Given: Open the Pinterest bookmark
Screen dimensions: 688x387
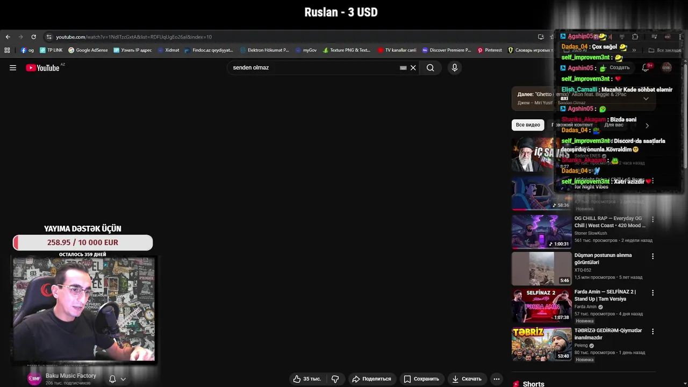Looking at the screenshot, I should [x=490, y=50].
